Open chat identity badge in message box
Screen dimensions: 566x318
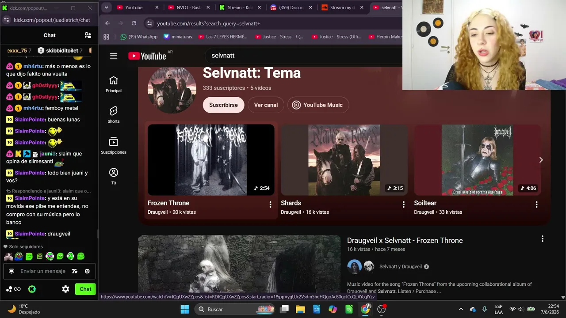coord(12,271)
